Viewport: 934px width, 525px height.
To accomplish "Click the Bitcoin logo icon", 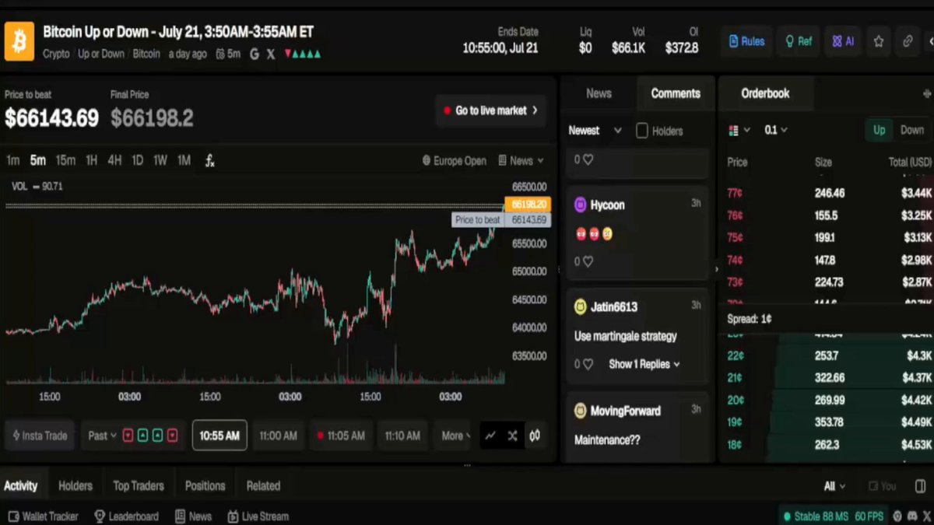I will (19, 41).
